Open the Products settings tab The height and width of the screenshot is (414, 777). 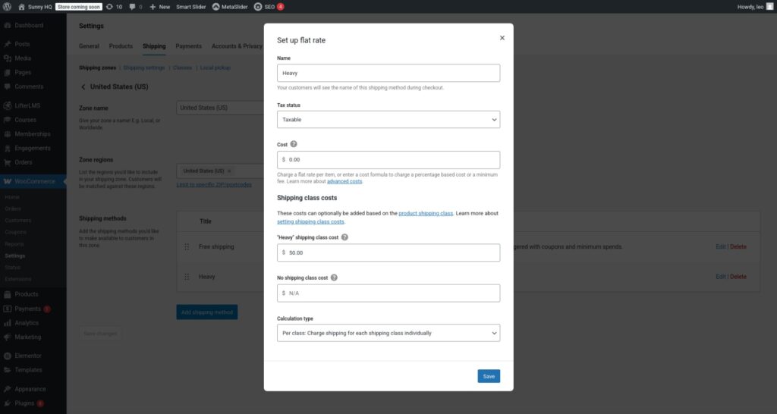[121, 46]
